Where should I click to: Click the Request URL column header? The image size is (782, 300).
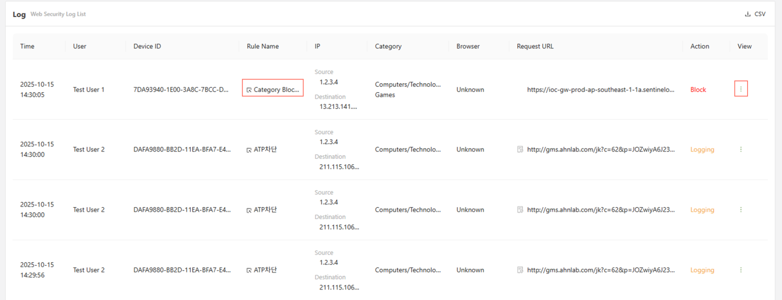(x=535, y=46)
